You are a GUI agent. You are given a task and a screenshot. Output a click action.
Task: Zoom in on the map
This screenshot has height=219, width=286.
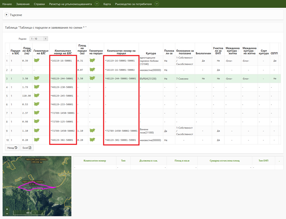click(x=7, y=209)
